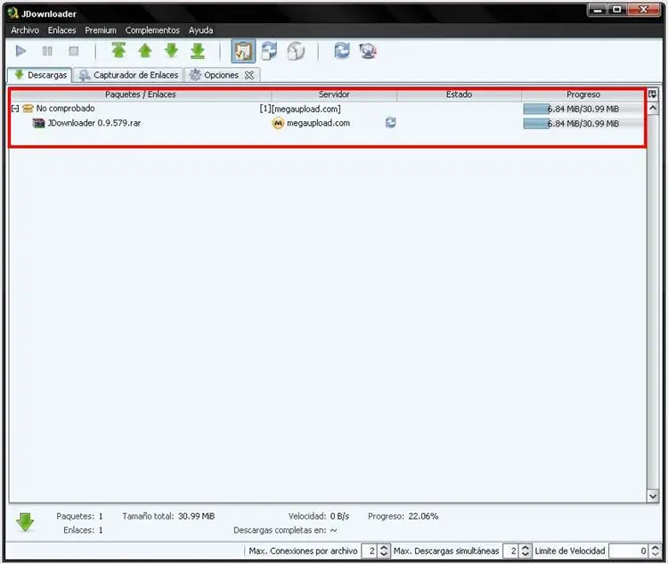Click JDownloader title bar app icon
This screenshot has width=668, height=564.
13,13
